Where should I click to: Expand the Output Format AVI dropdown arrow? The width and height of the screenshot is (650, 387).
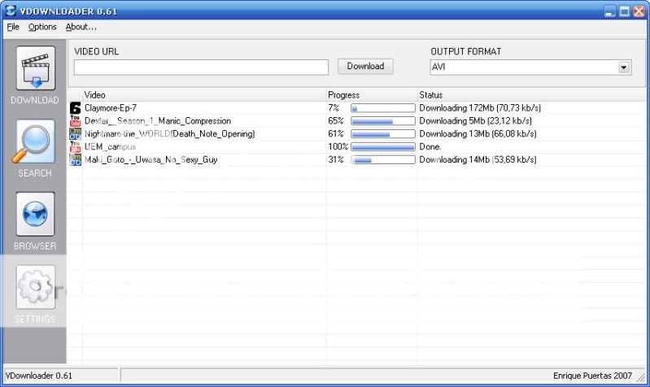(x=624, y=67)
